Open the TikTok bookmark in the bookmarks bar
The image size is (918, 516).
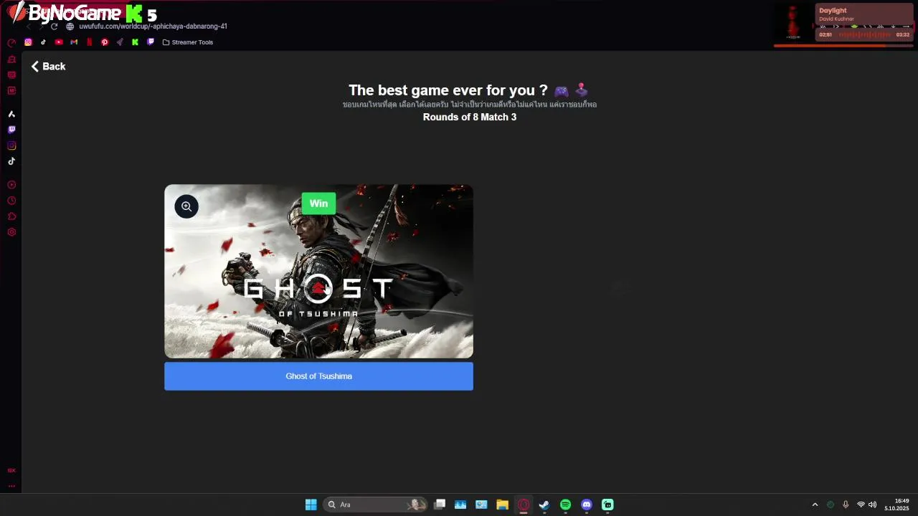click(43, 42)
